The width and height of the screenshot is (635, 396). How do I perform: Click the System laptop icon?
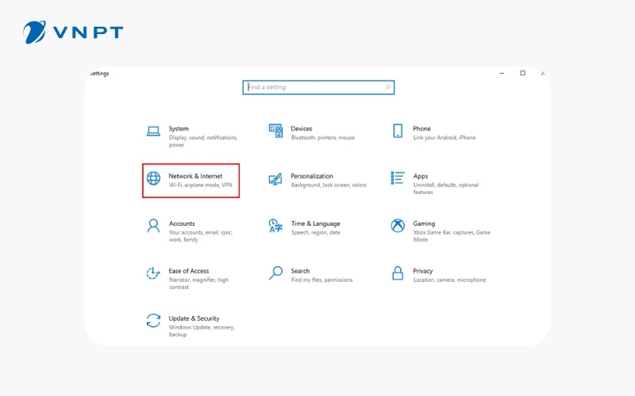(x=153, y=131)
